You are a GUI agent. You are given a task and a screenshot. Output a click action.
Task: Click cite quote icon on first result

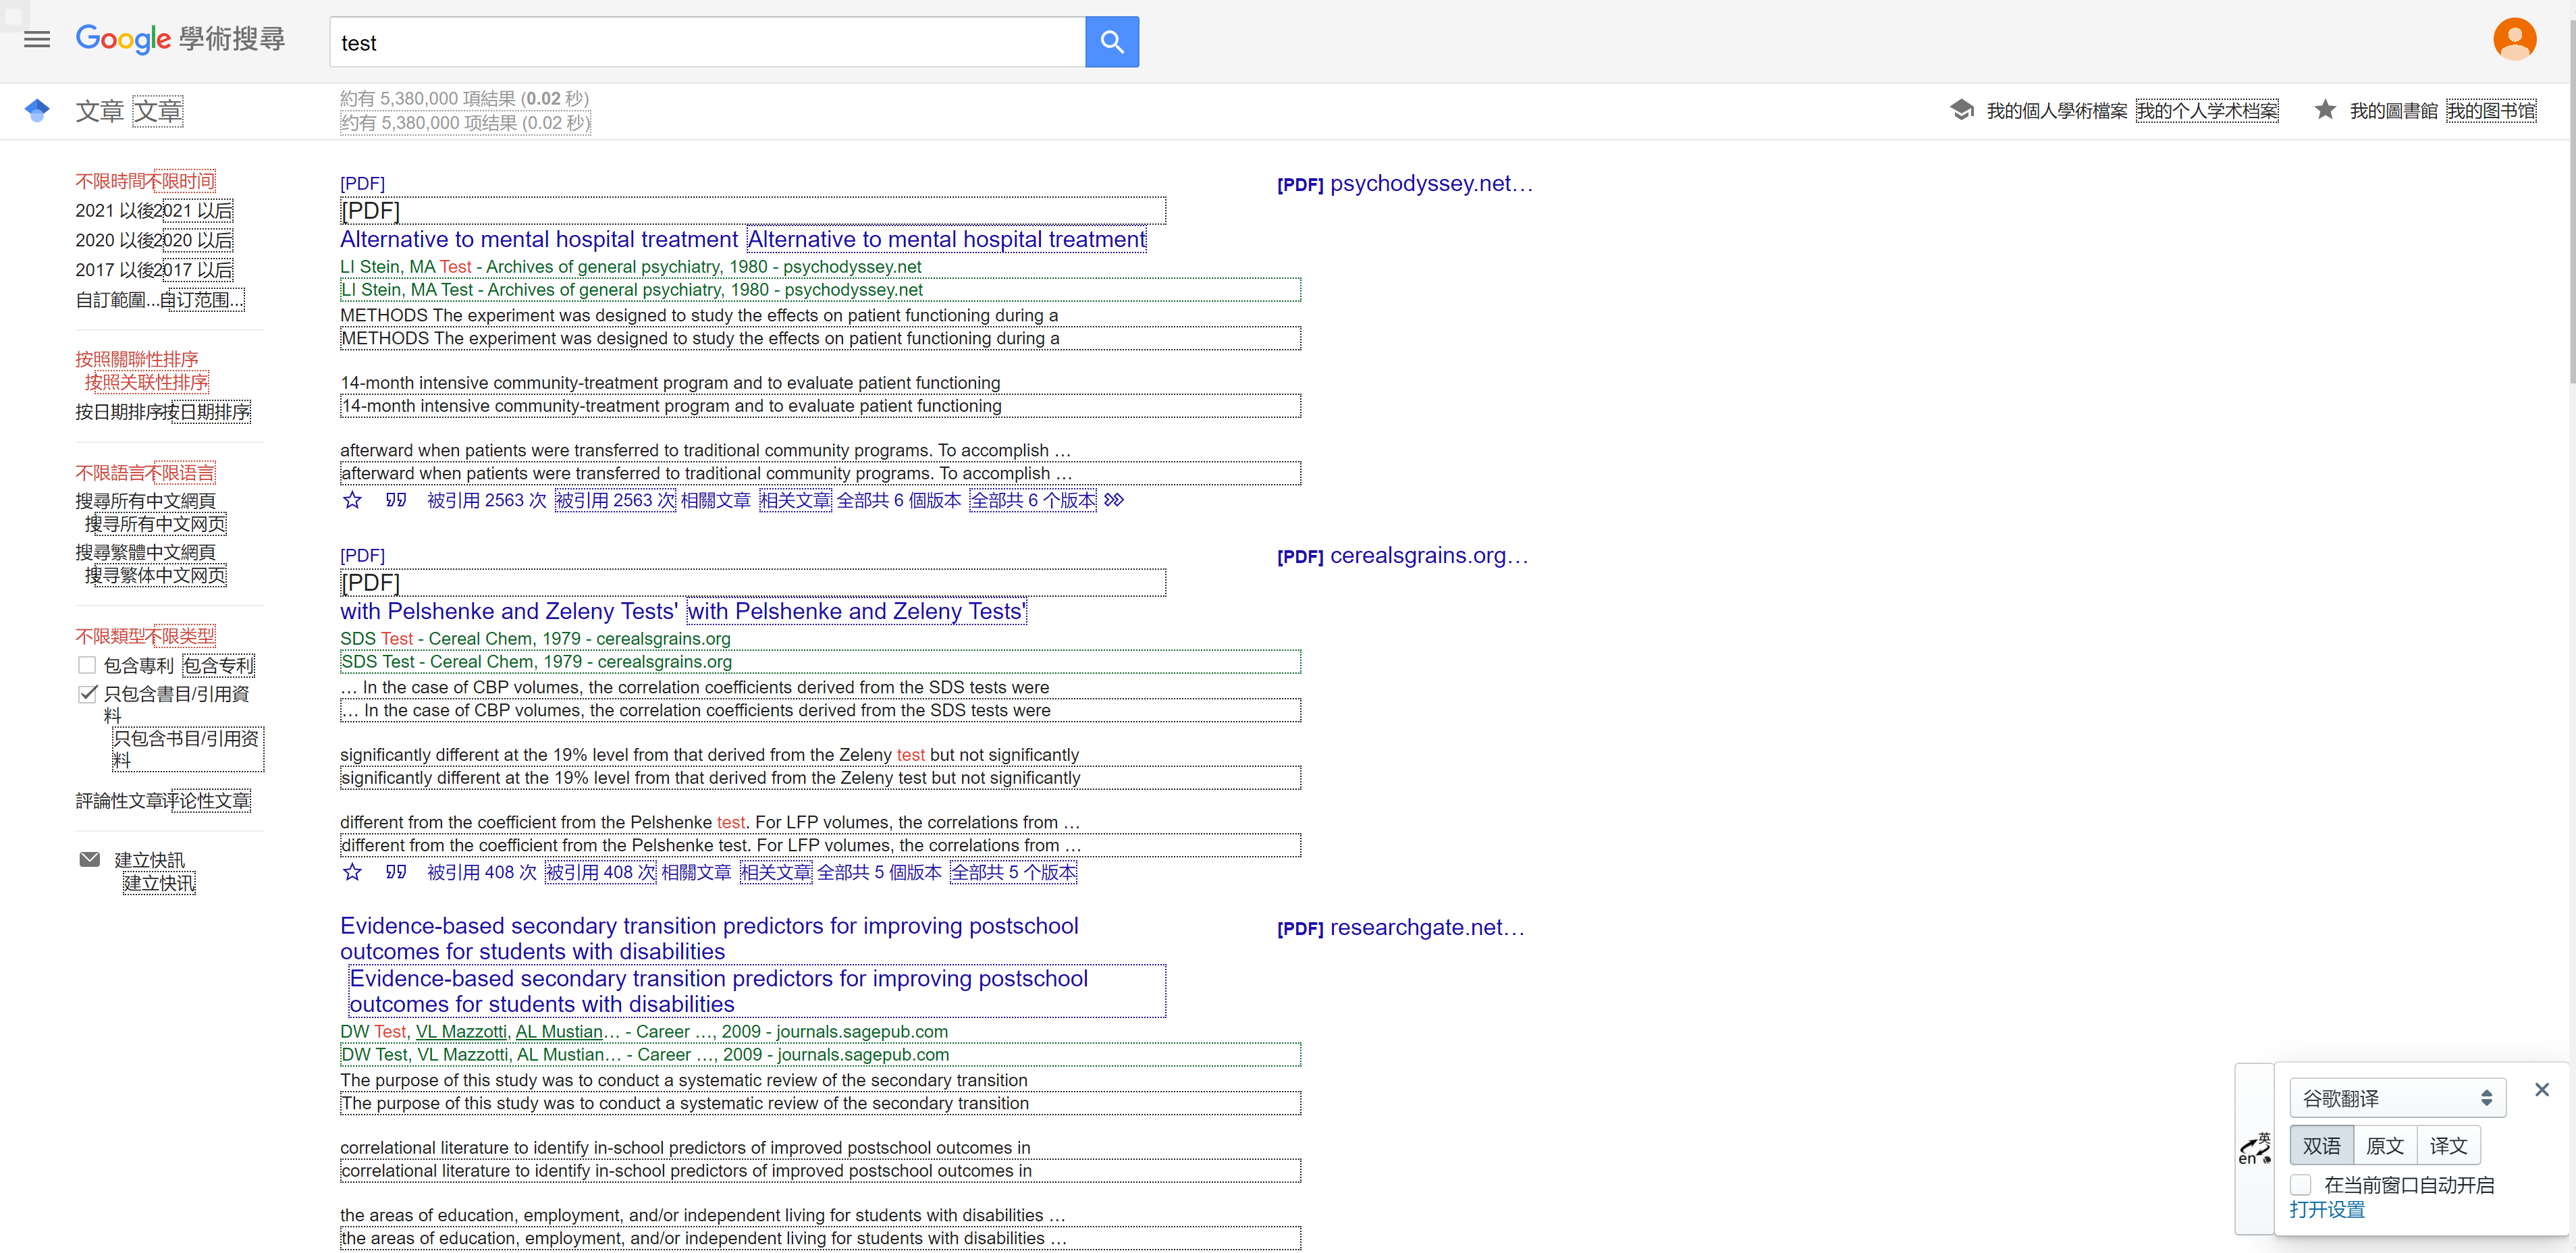pyautogui.click(x=396, y=500)
